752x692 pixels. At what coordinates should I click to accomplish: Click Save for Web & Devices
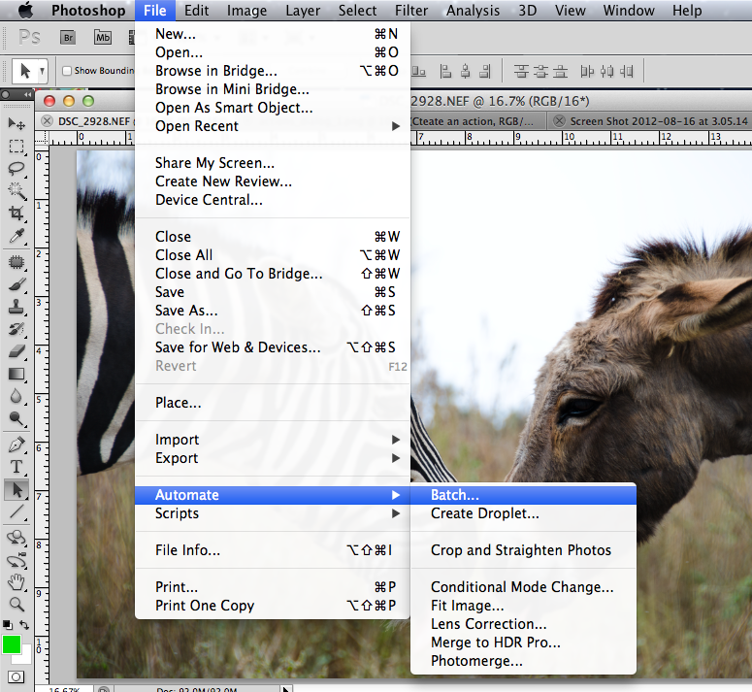tap(273, 347)
